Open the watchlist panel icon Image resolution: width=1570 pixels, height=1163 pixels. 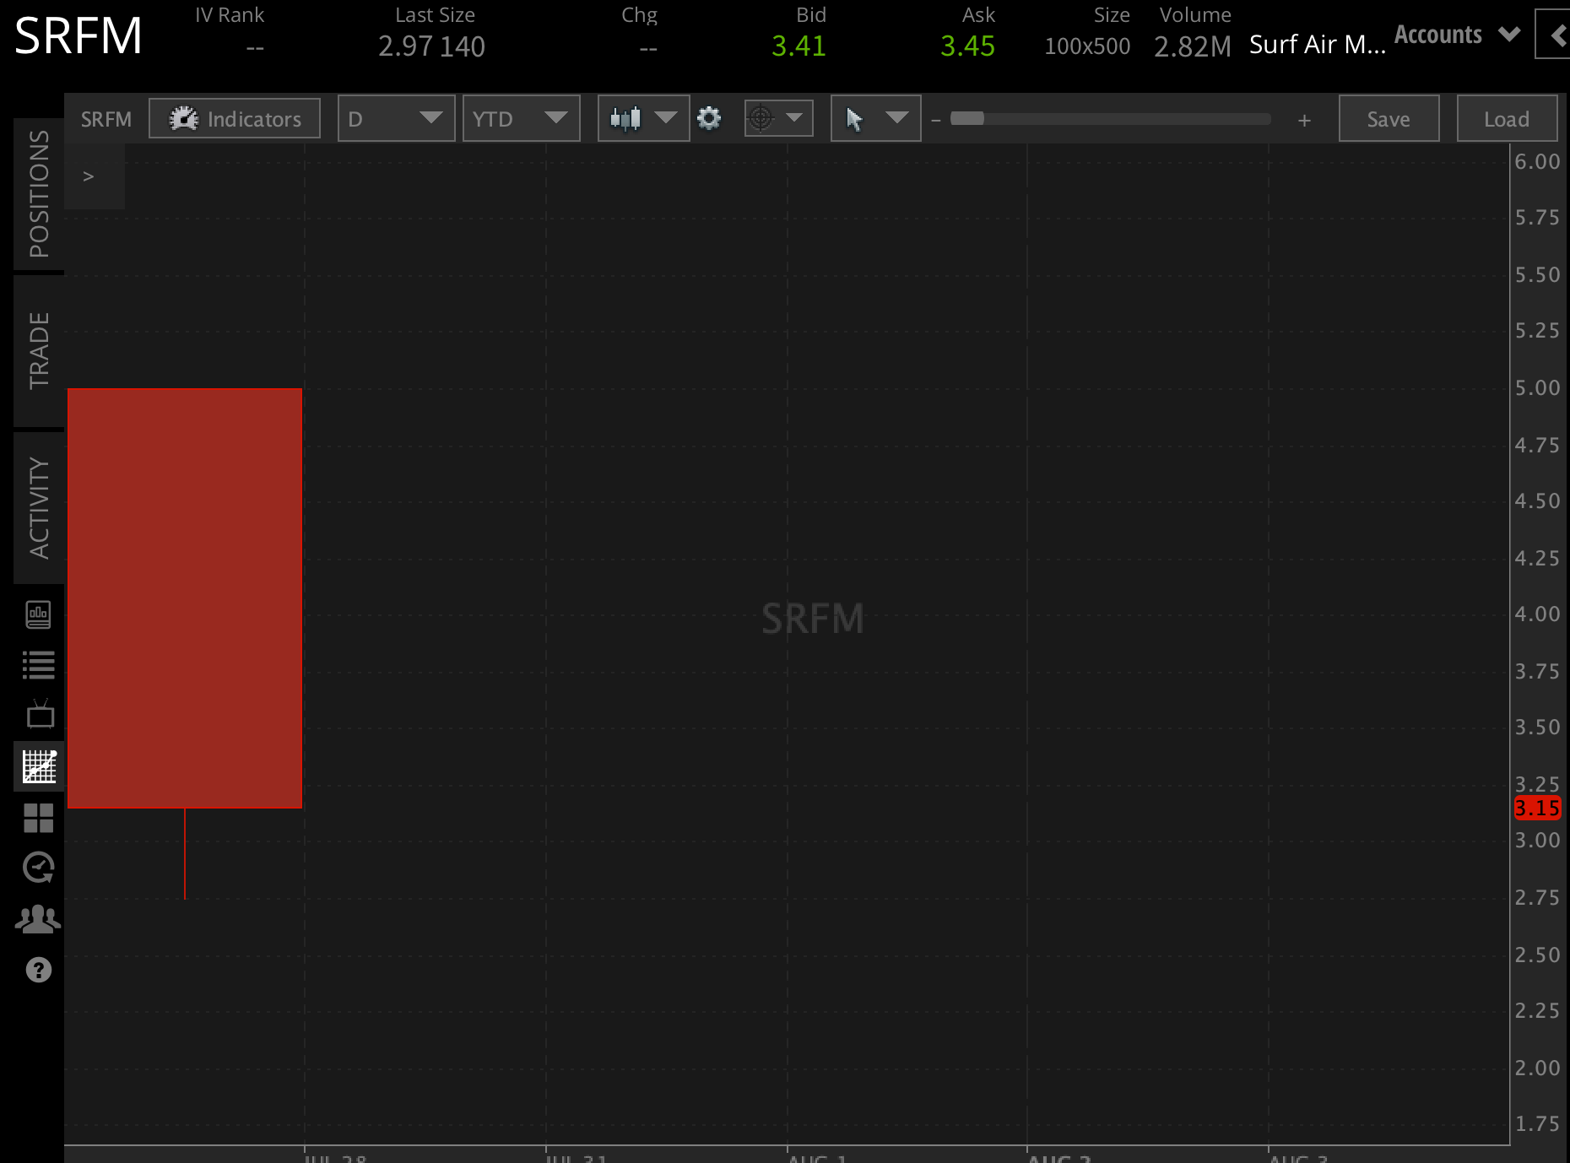pyautogui.click(x=39, y=664)
